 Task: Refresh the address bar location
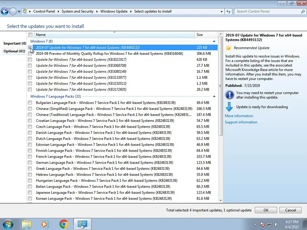point(228,12)
